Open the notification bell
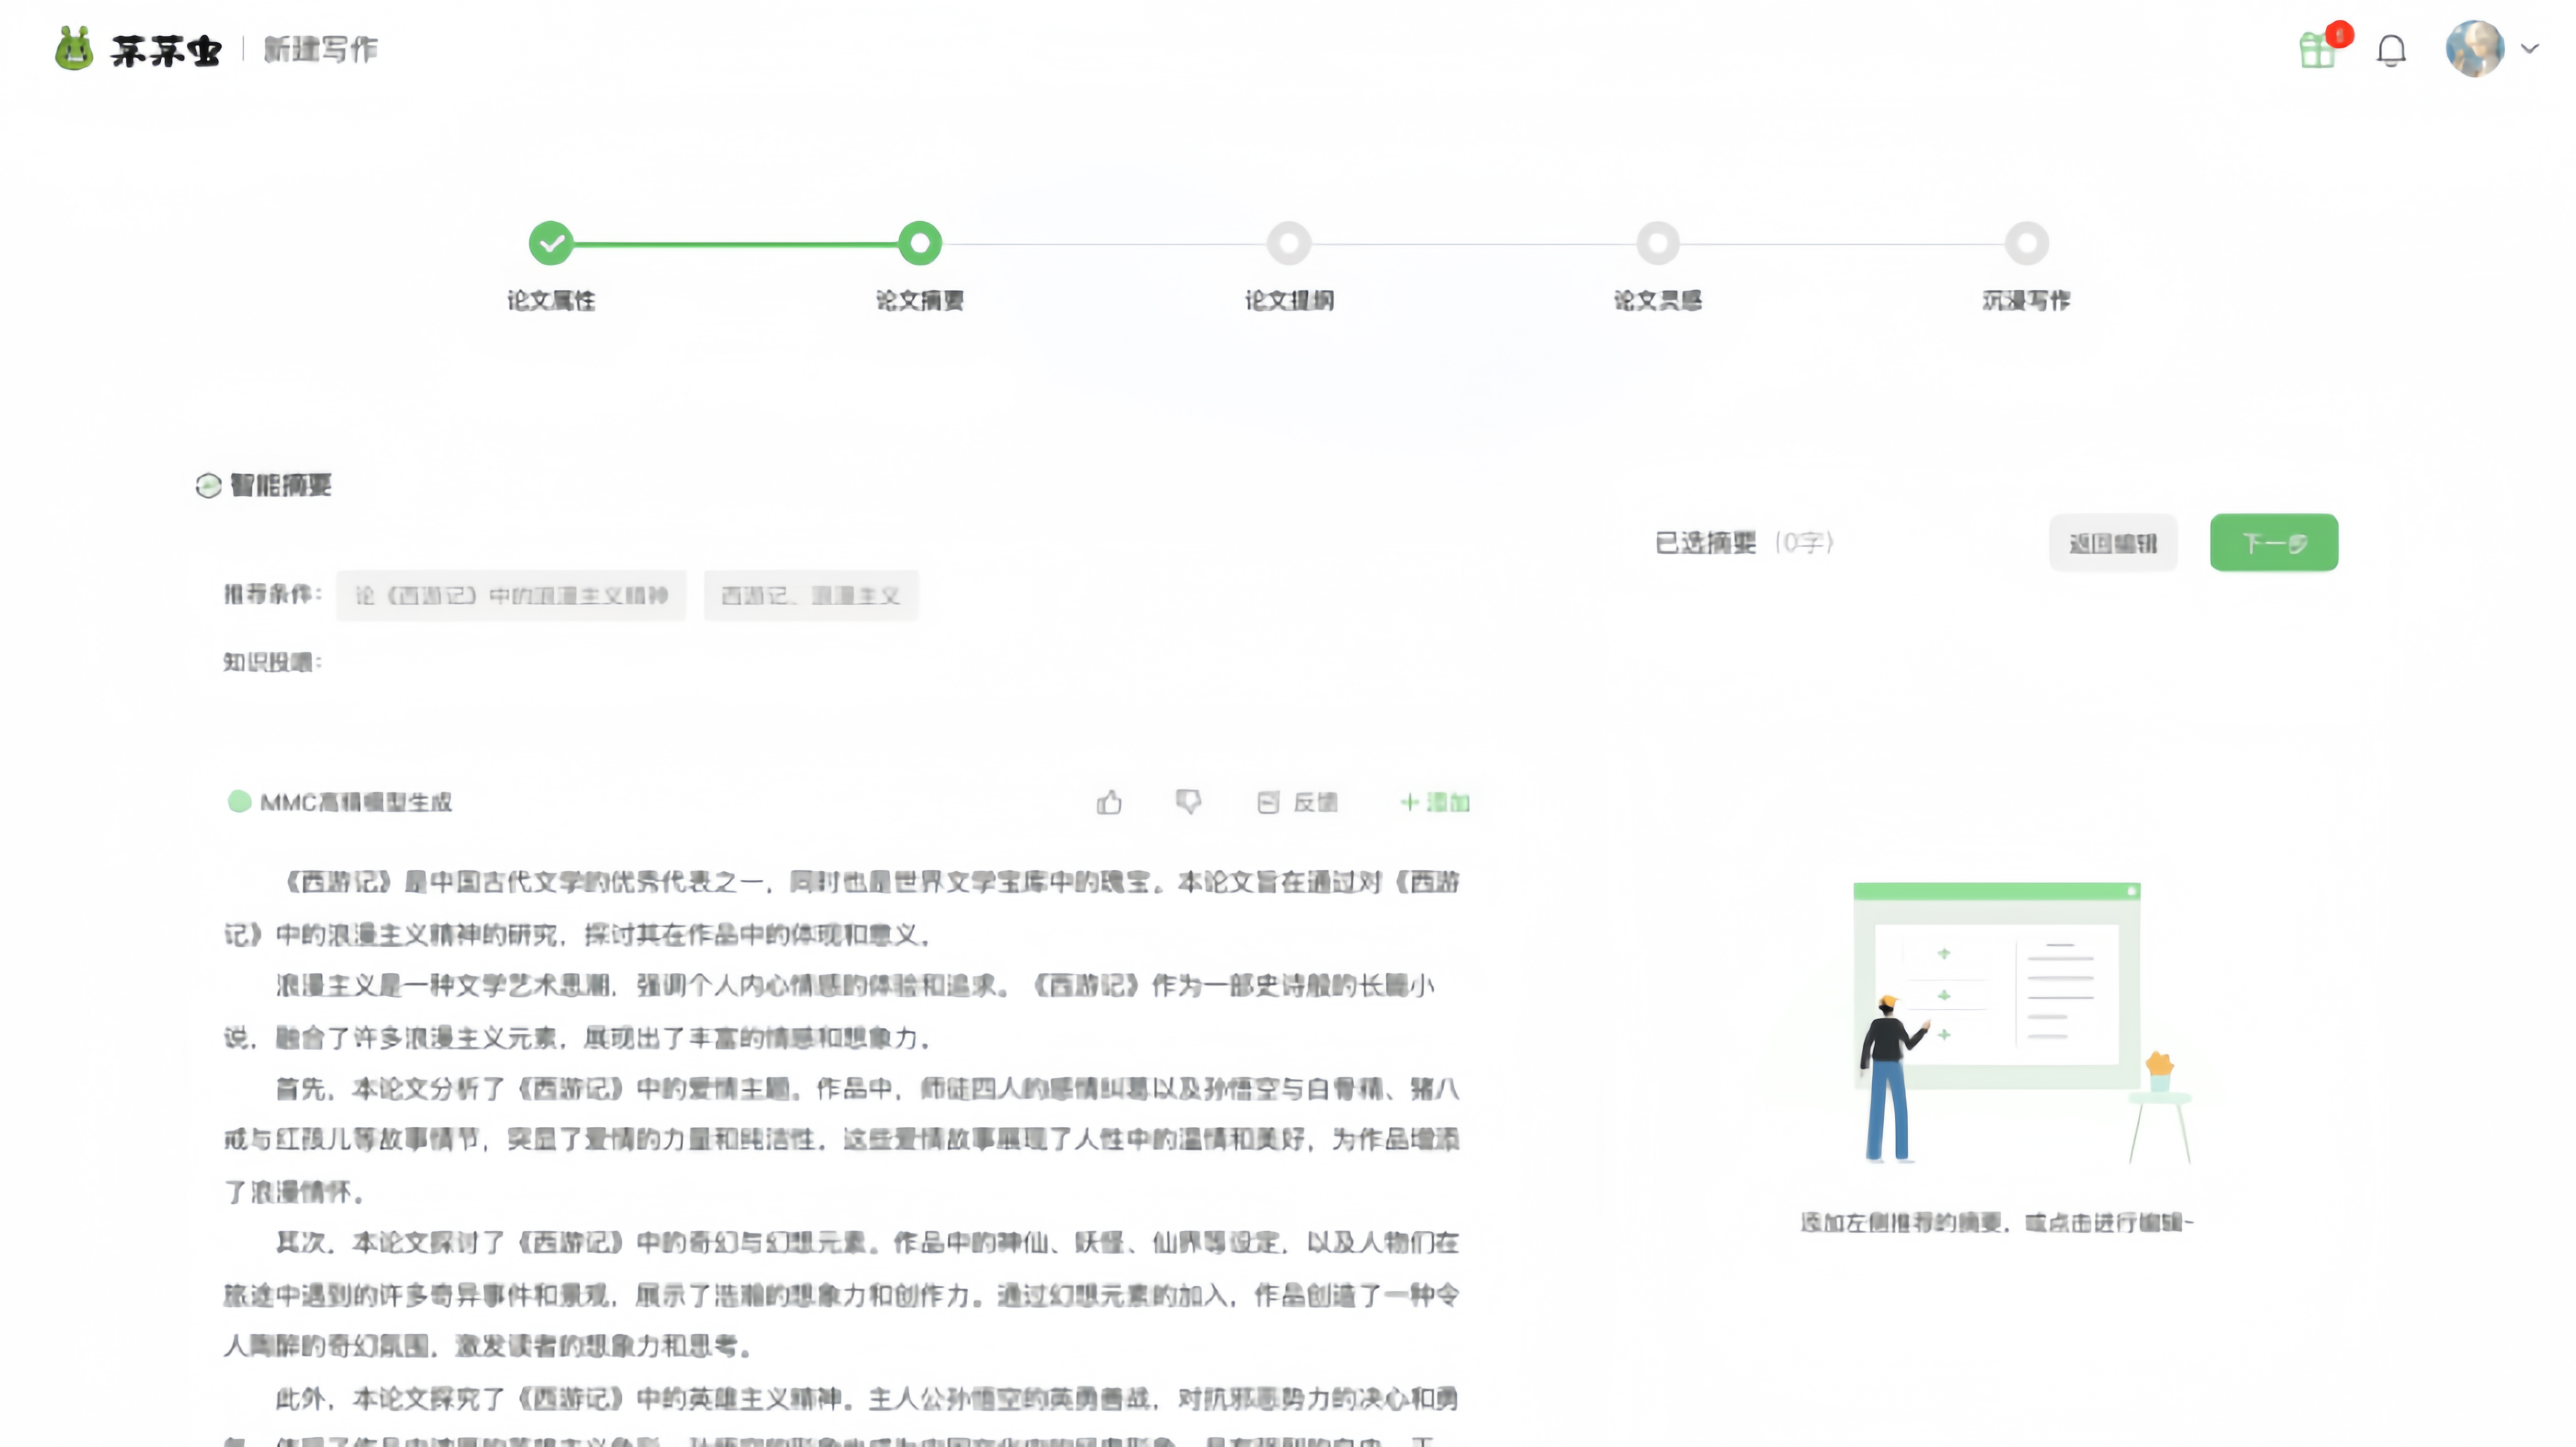Screen dimensions: 2576x1447 [x=2391, y=50]
